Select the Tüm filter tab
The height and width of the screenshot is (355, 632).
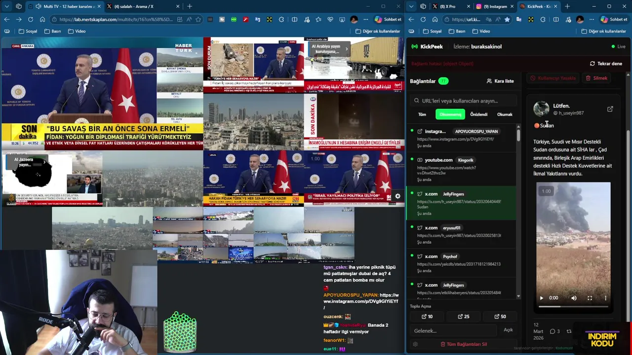click(x=422, y=114)
